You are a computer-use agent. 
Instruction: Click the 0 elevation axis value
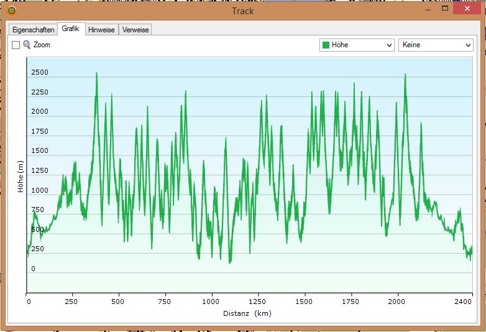pos(33,269)
